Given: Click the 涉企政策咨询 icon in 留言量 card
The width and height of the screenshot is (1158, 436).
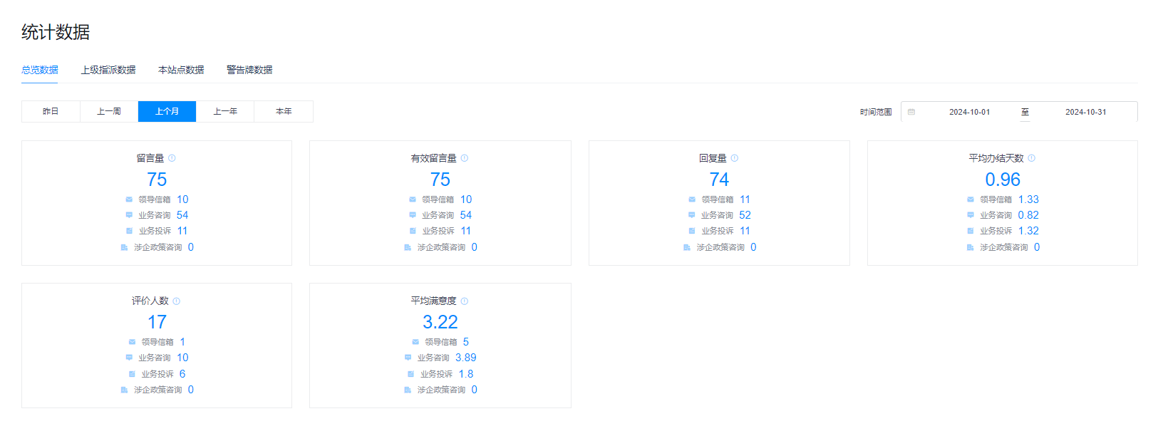Looking at the screenshot, I should tap(124, 247).
